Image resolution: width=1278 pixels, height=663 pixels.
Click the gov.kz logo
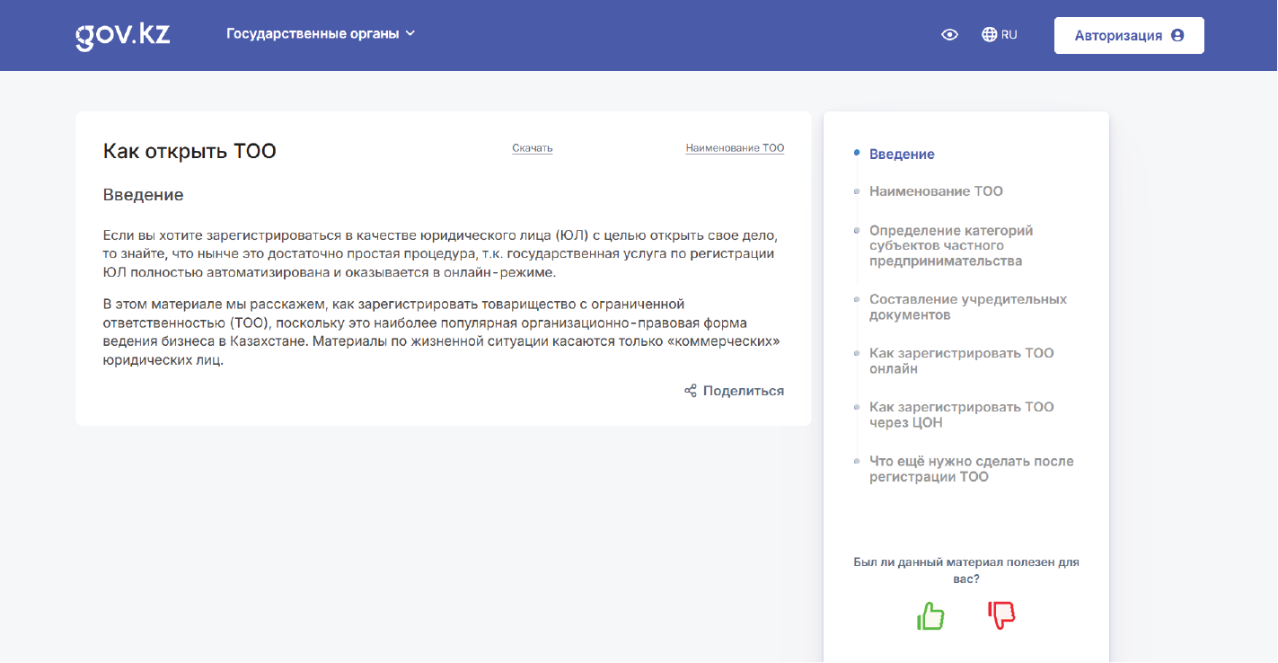click(x=122, y=35)
